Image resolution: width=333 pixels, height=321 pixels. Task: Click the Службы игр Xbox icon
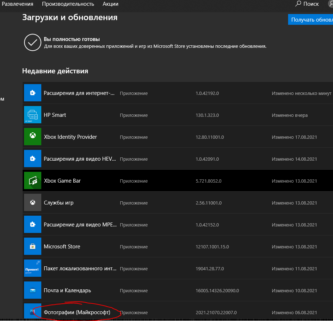pyautogui.click(x=33, y=203)
